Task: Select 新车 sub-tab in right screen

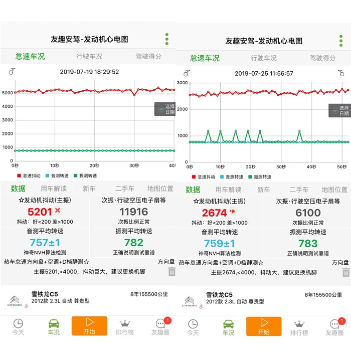Action: (x=263, y=190)
